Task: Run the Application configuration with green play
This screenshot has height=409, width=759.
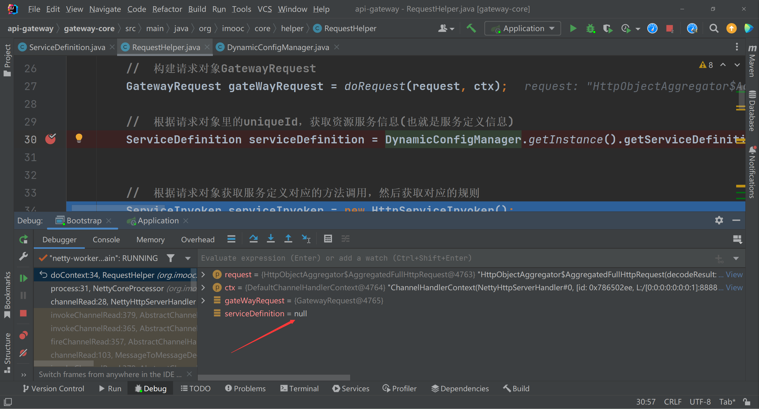Action: pos(573,28)
